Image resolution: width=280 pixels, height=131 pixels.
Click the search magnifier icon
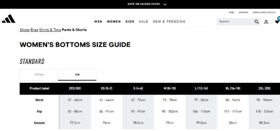pyautogui.click(x=257, y=22)
